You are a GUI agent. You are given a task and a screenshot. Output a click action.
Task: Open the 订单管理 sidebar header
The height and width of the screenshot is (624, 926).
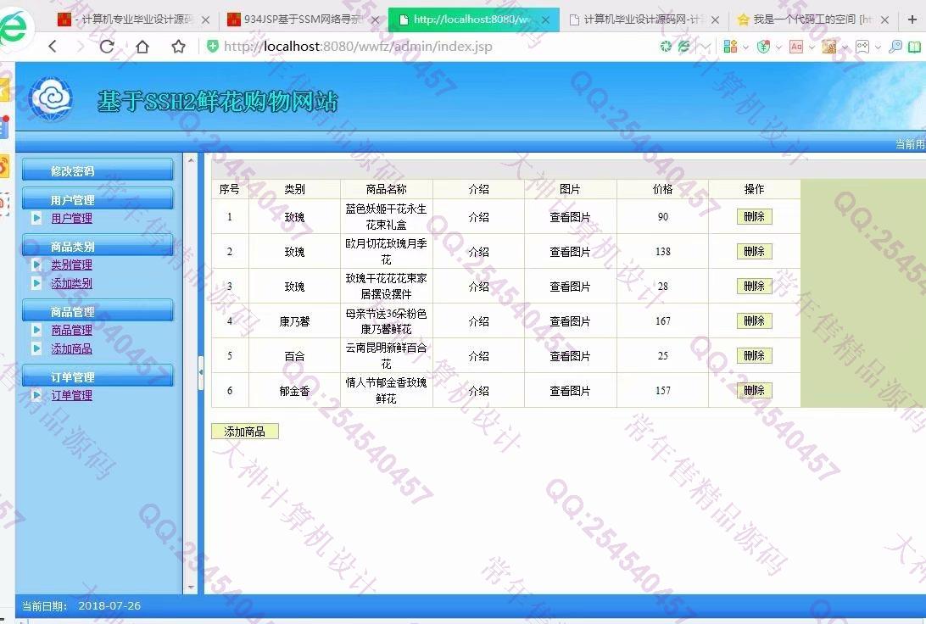coord(98,376)
